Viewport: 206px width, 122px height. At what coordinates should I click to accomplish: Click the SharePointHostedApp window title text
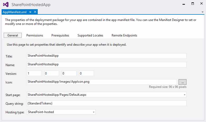click(x=31, y=5)
